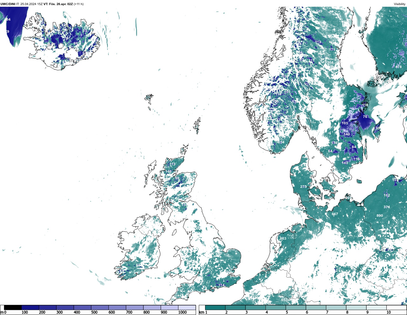
Task: Click the '(+11 h)' forecast offset text
Action: point(79,4)
